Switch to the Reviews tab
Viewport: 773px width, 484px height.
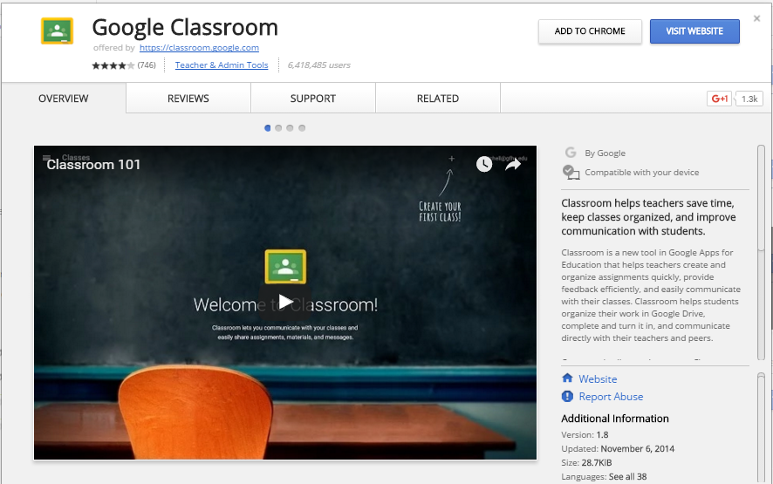click(188, 98)
